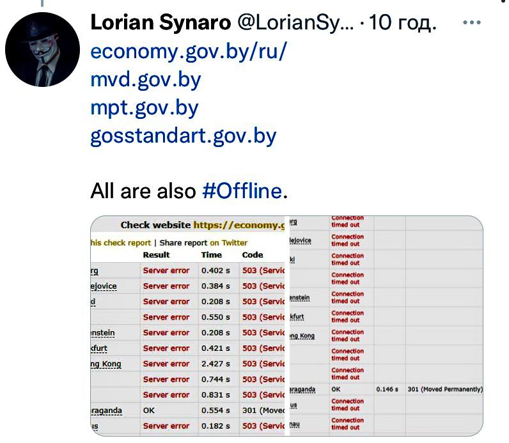Viewport: 509px width, 443px height.
Task: Click "on Twitter" share report link
Action: click(228, 243)
